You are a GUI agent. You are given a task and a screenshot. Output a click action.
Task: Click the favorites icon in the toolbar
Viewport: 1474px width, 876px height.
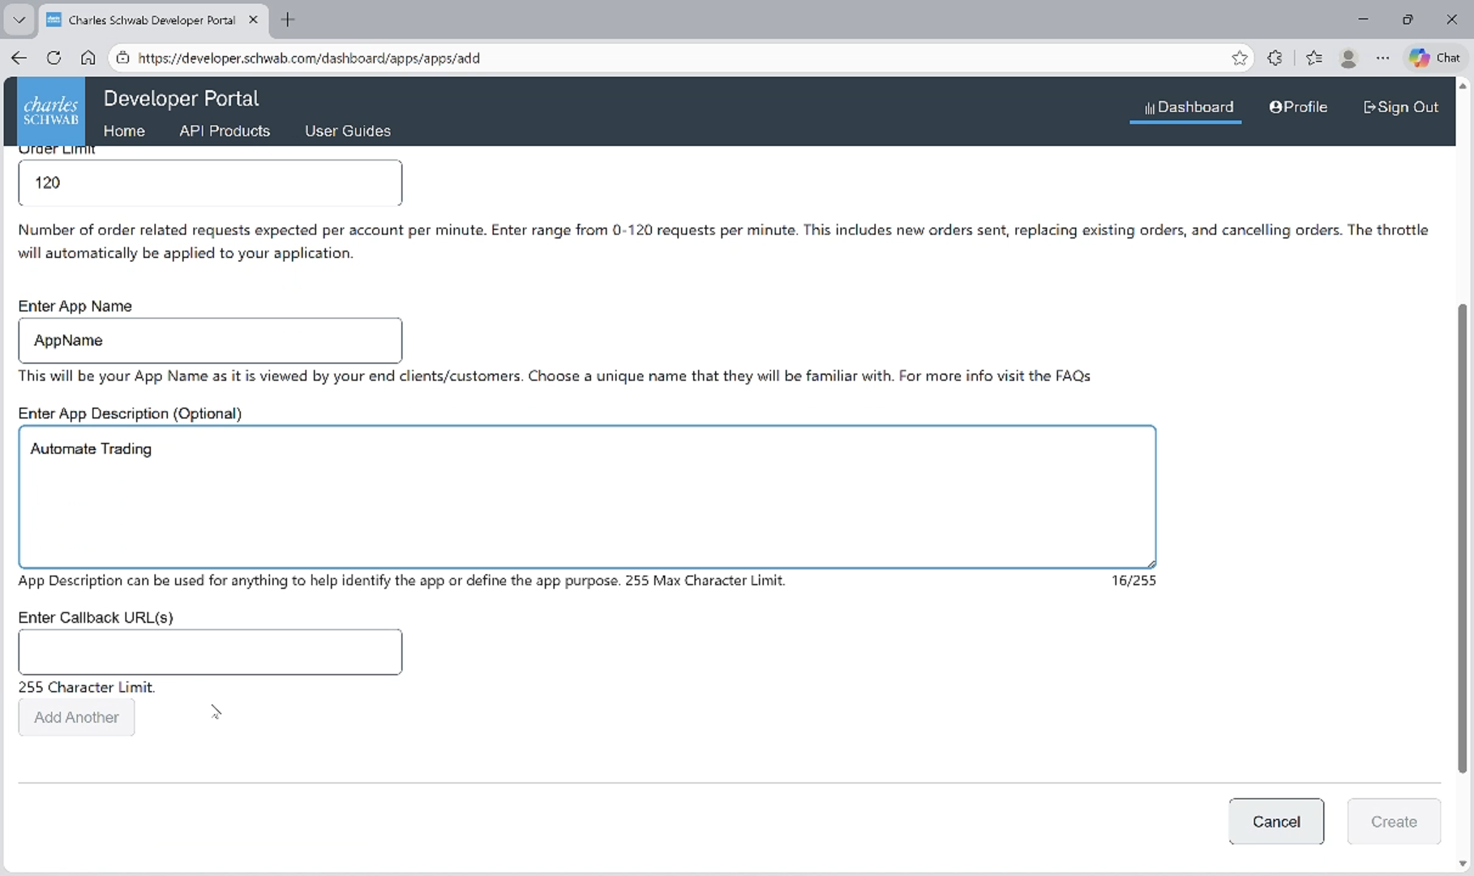[x=1314, y=58]
